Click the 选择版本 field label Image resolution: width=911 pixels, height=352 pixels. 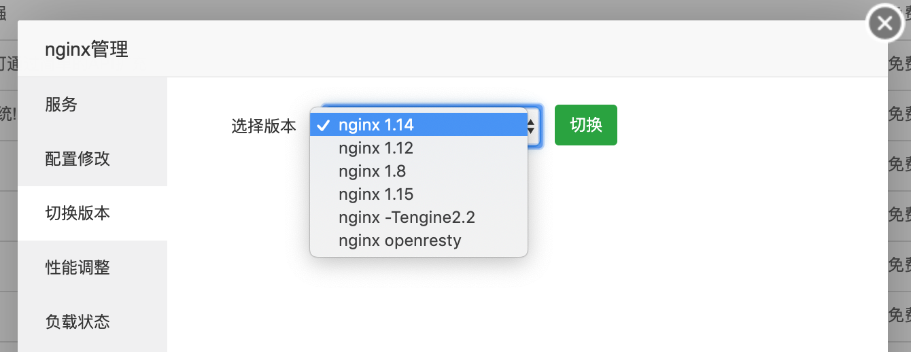coord(264,126)
